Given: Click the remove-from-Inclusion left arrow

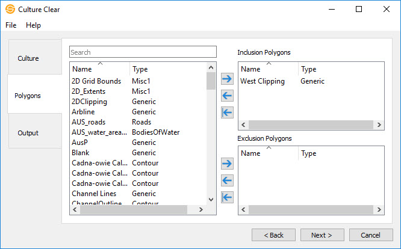Looking at the screenshot, I should [x=227, y=96].
